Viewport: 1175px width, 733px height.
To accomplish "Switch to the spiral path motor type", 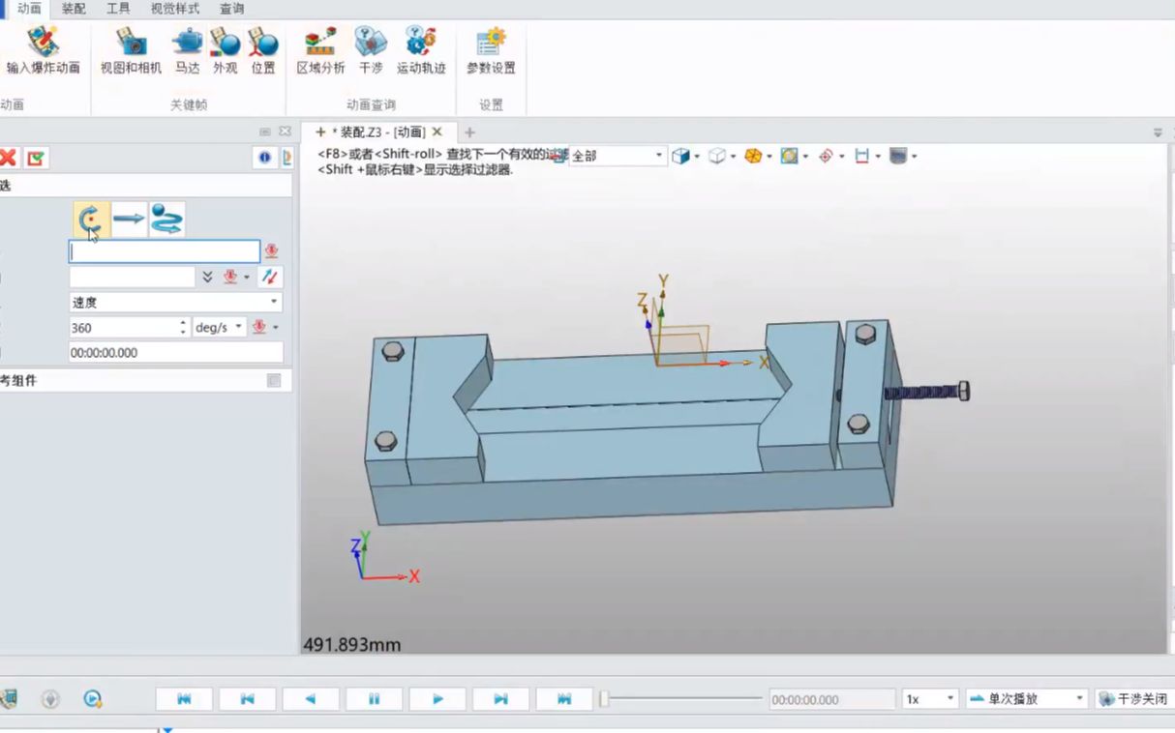I will [x=166, y=218].
